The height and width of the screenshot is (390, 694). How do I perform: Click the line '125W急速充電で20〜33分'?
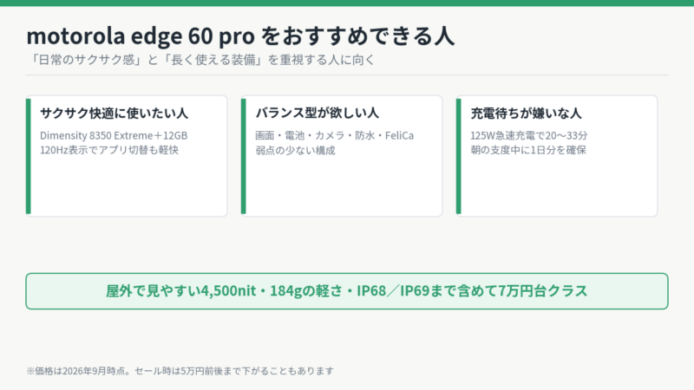[x=529, y=135]
